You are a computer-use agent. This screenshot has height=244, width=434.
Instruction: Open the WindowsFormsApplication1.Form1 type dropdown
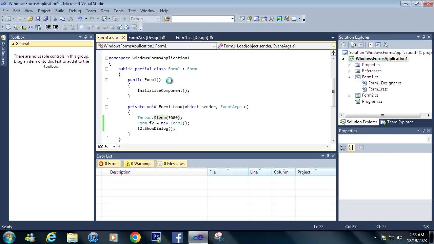pyautogui.click(x=214, y=46)
